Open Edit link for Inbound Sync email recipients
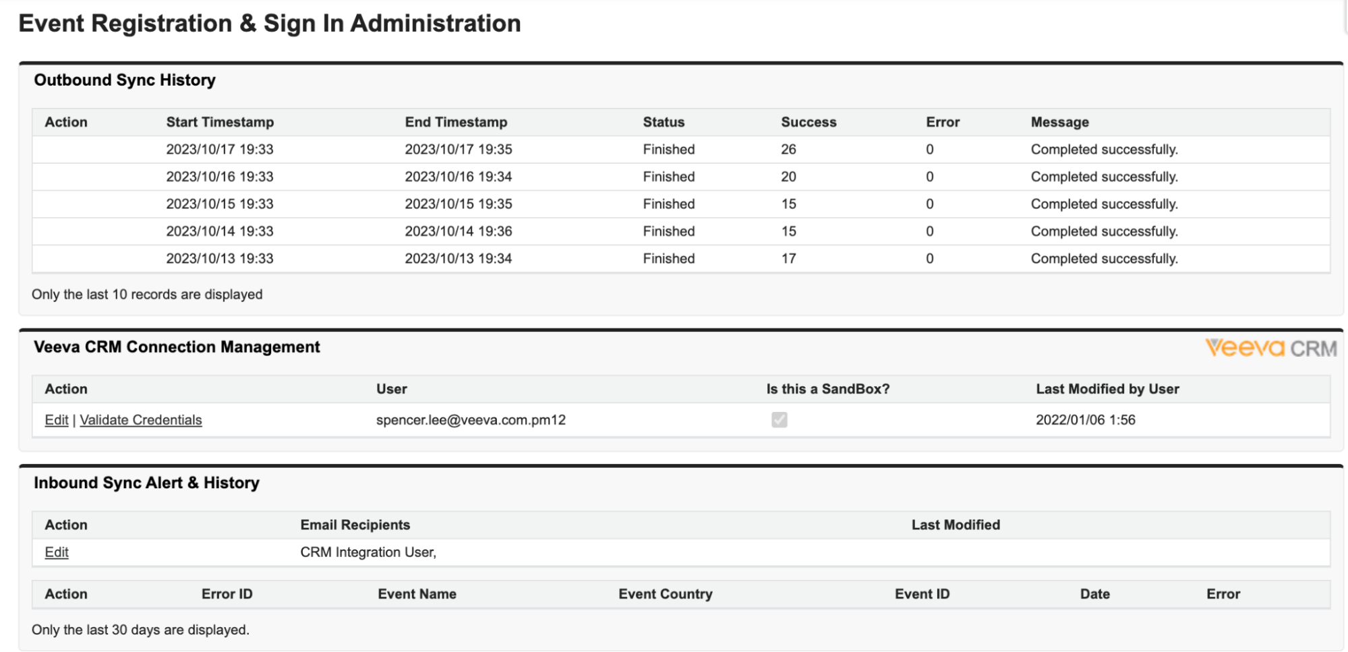The width and height of the screenshot is (1348, 652). [56, 552]
